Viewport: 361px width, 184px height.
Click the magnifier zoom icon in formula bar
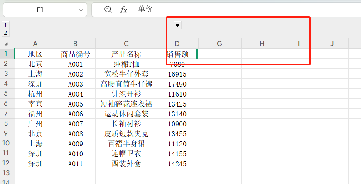(108, 10)
